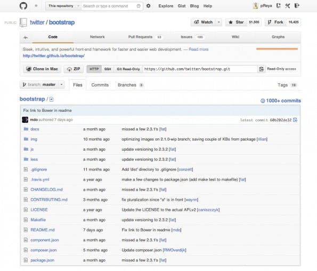The image size is (317, 271).
Task: Click the README.md file icon
Action: click(26, 230)
